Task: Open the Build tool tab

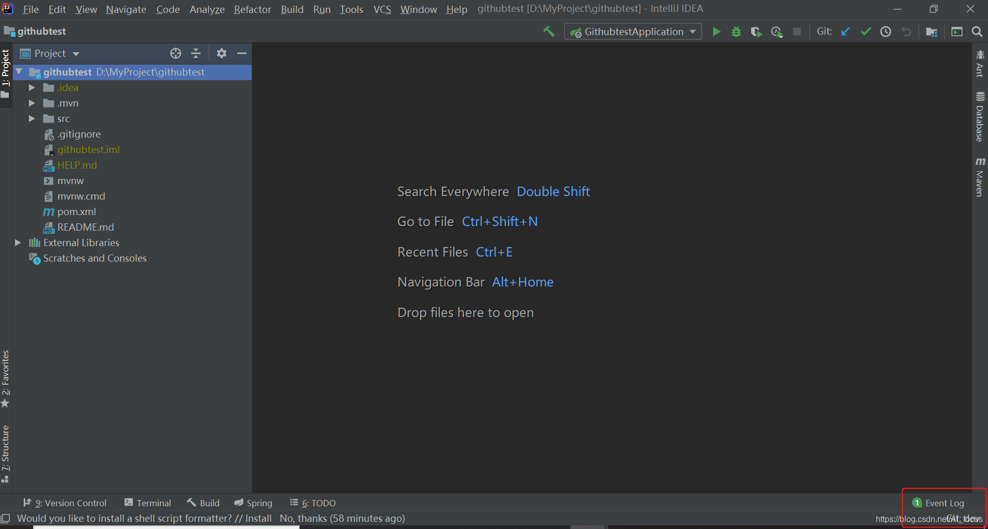Action: click(203, 503)
